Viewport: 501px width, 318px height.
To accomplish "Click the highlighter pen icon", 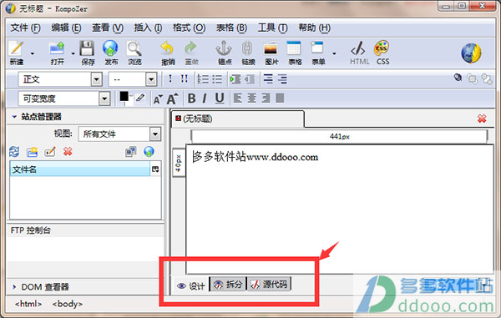I will 140,98.
